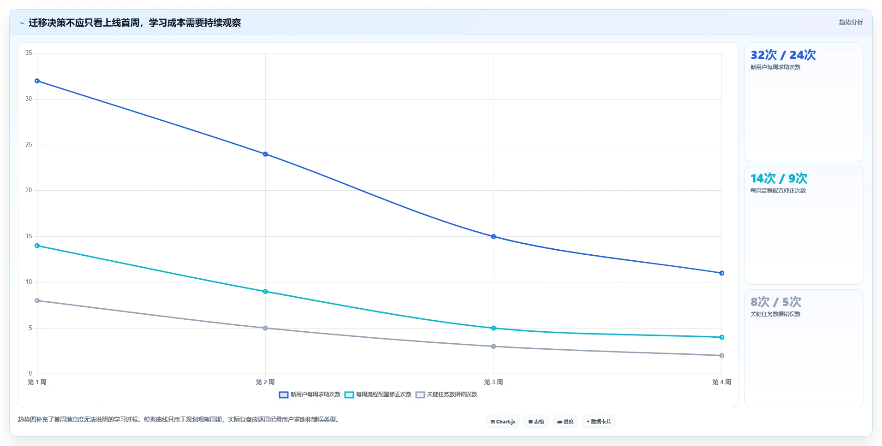Click the y-axis value 35

[29, 53]
